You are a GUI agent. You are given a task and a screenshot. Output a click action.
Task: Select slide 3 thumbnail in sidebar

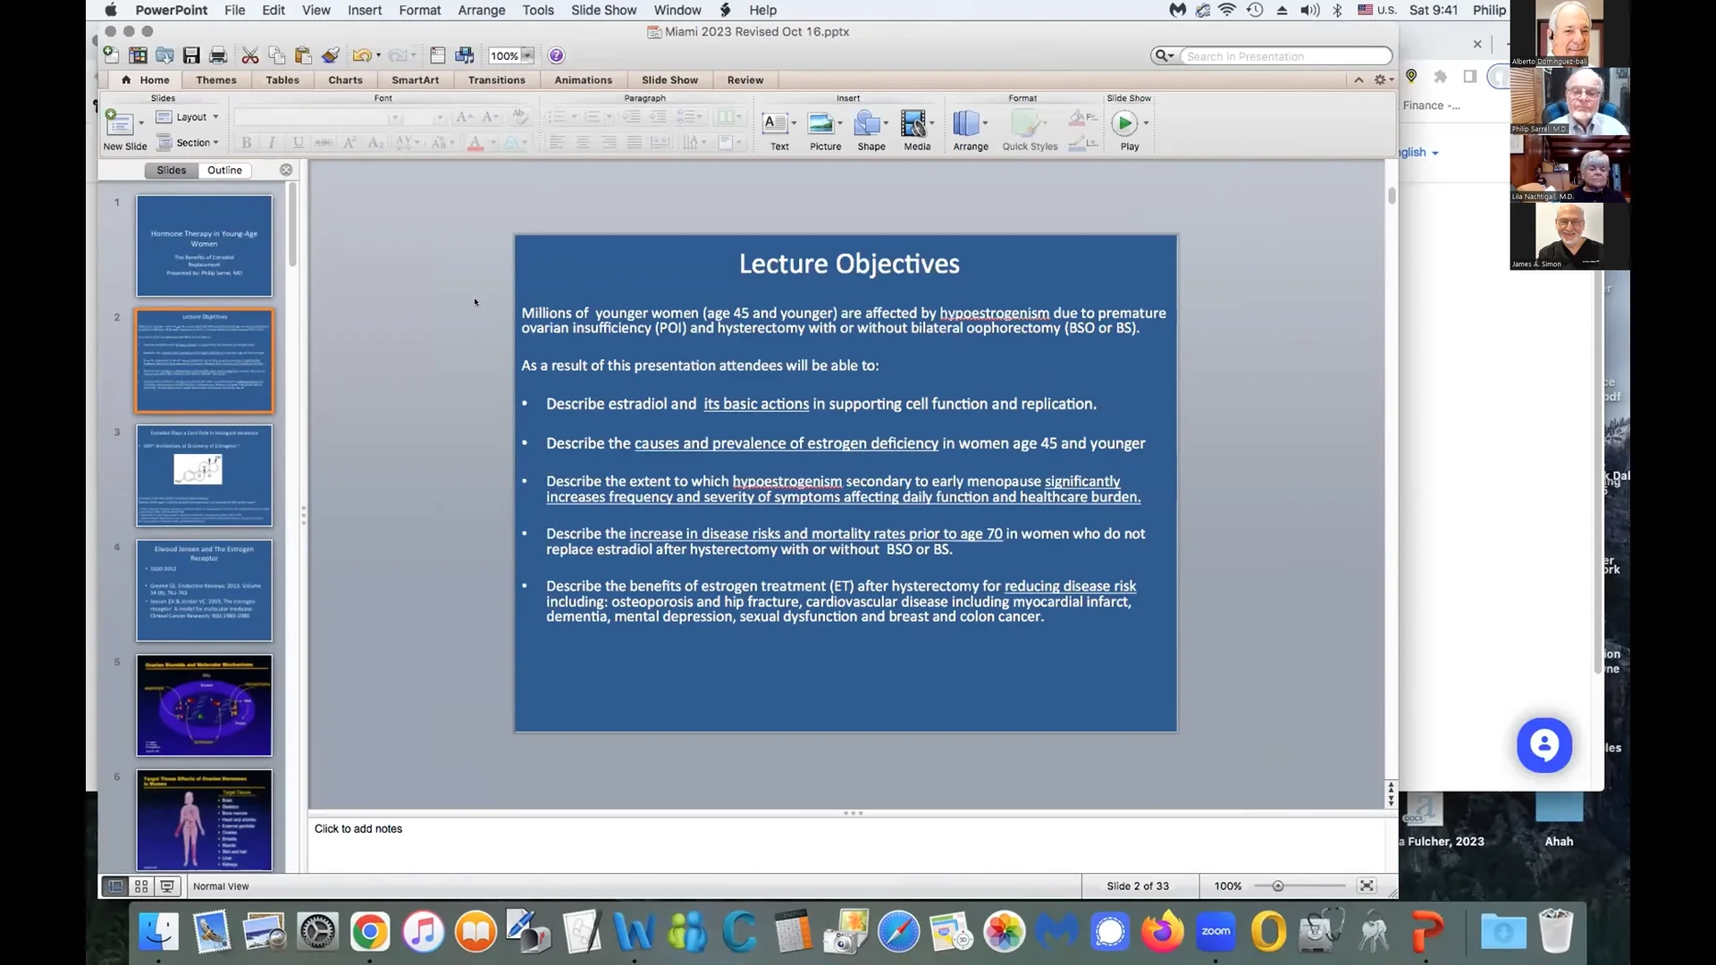pyautogui.click(x=204, y=475)
